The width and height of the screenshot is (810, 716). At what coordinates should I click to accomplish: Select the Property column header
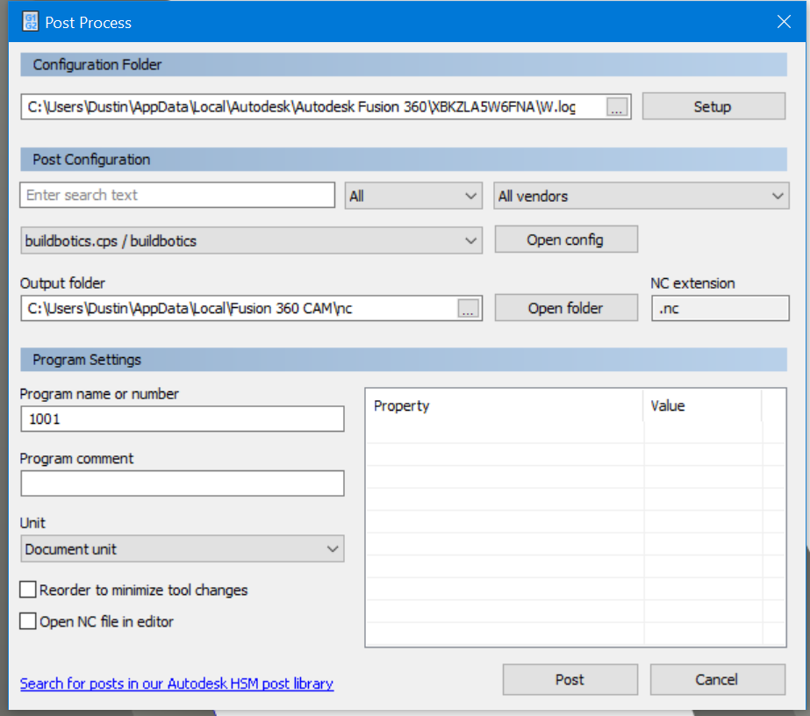pos(504,406)
